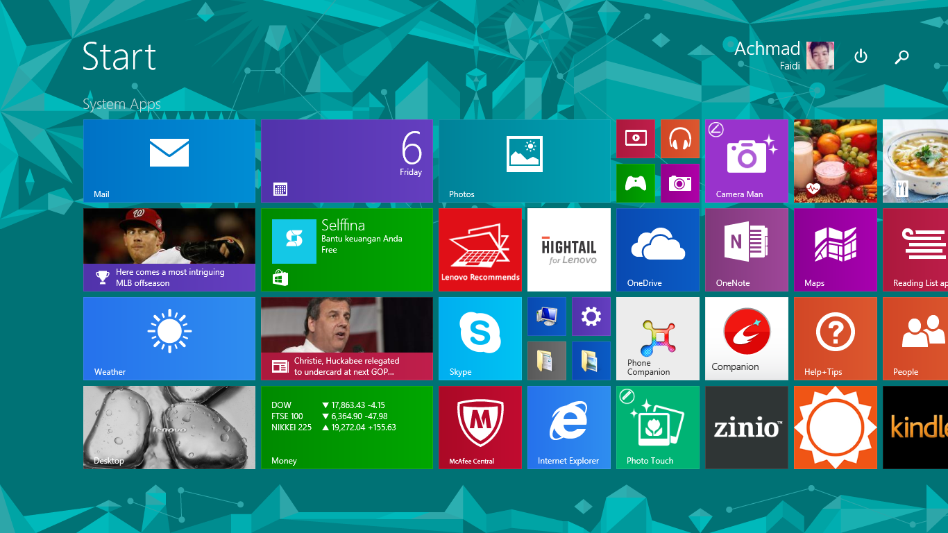948x533 pixels.
Task: Open PC Settings gear tile
Action: point(591,316)
